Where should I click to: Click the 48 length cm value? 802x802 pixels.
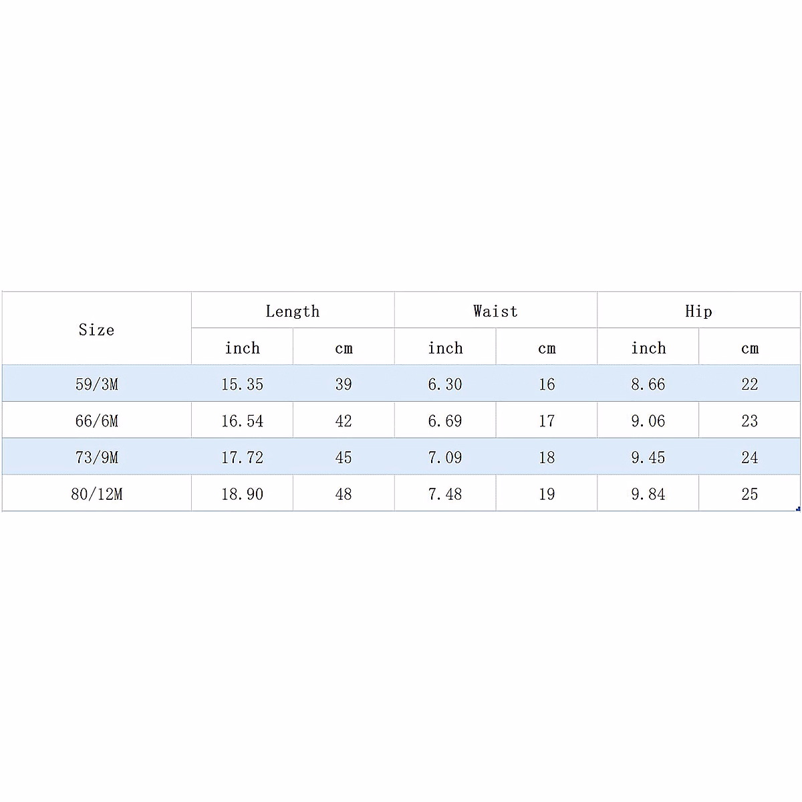click(x=344, y=494)
